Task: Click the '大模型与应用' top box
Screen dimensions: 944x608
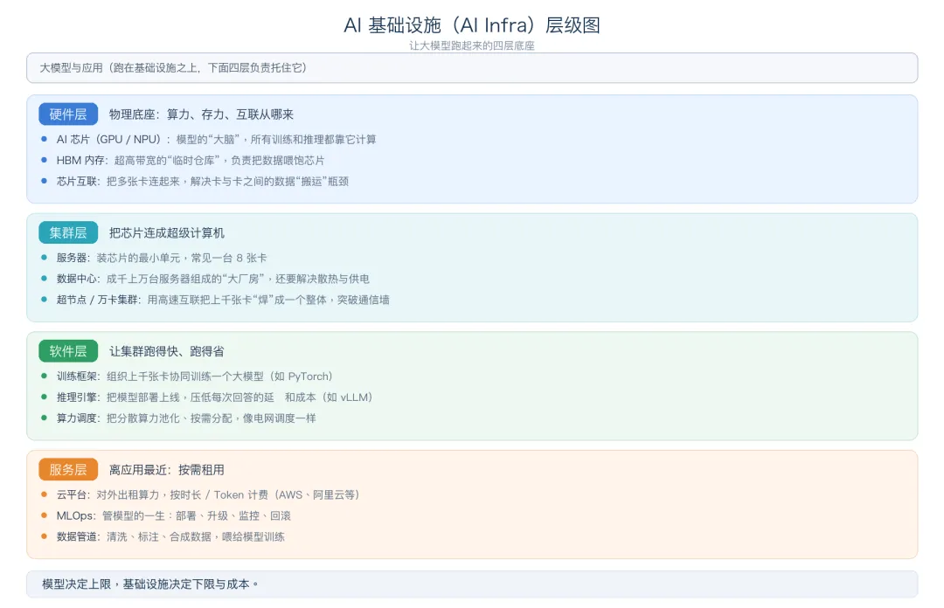Action: pyautogui.click(x=472, y=68)
